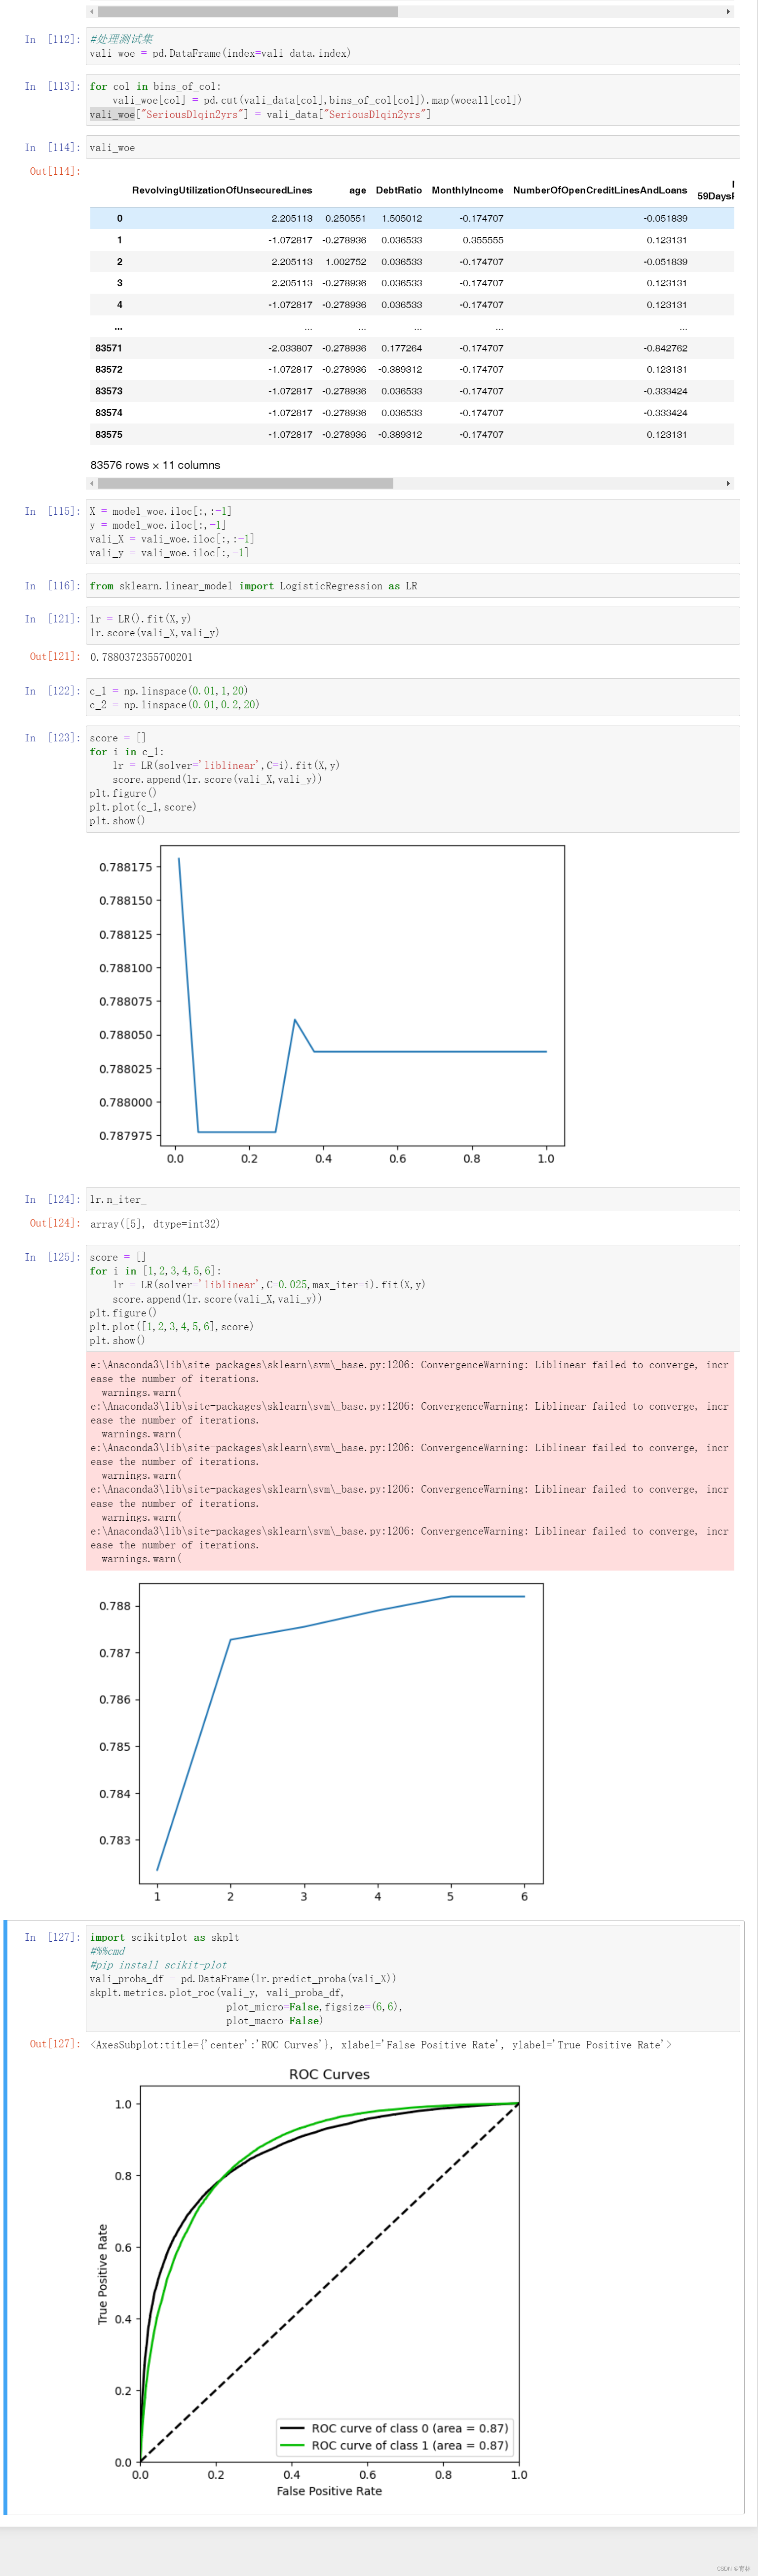Click row index 83571 in the table
Viewport: 758px width, 2576px height.
[109, 348]
